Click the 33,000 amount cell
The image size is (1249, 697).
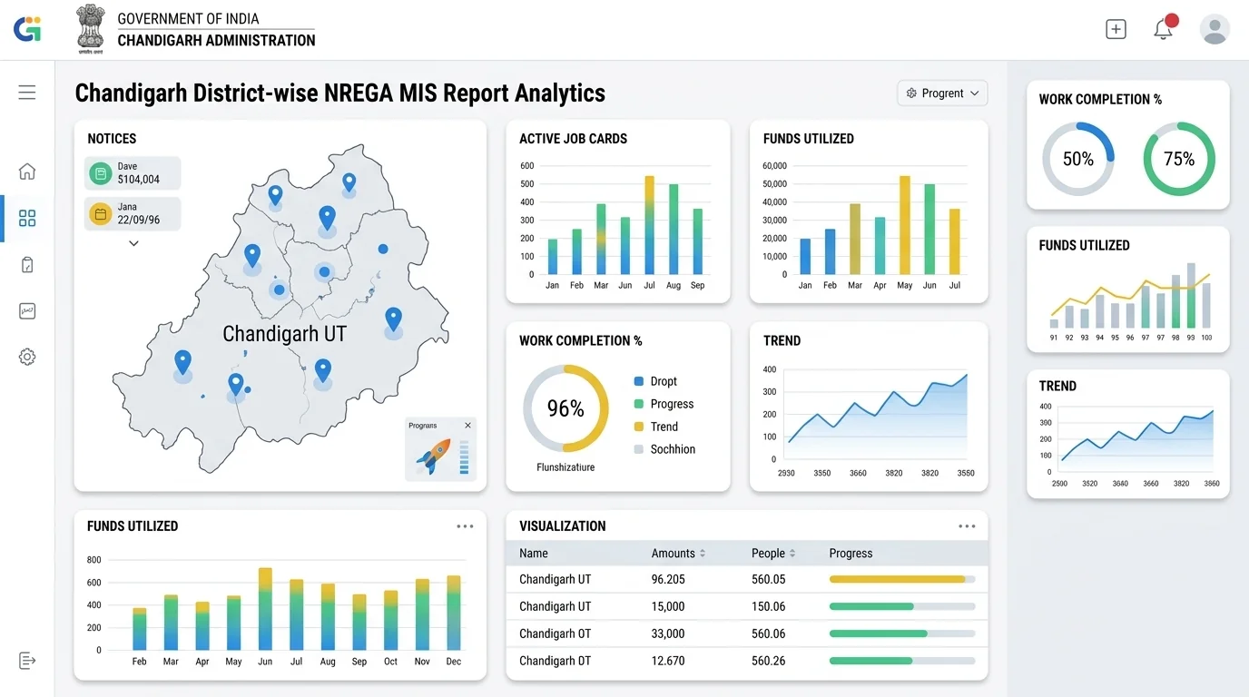668,633
